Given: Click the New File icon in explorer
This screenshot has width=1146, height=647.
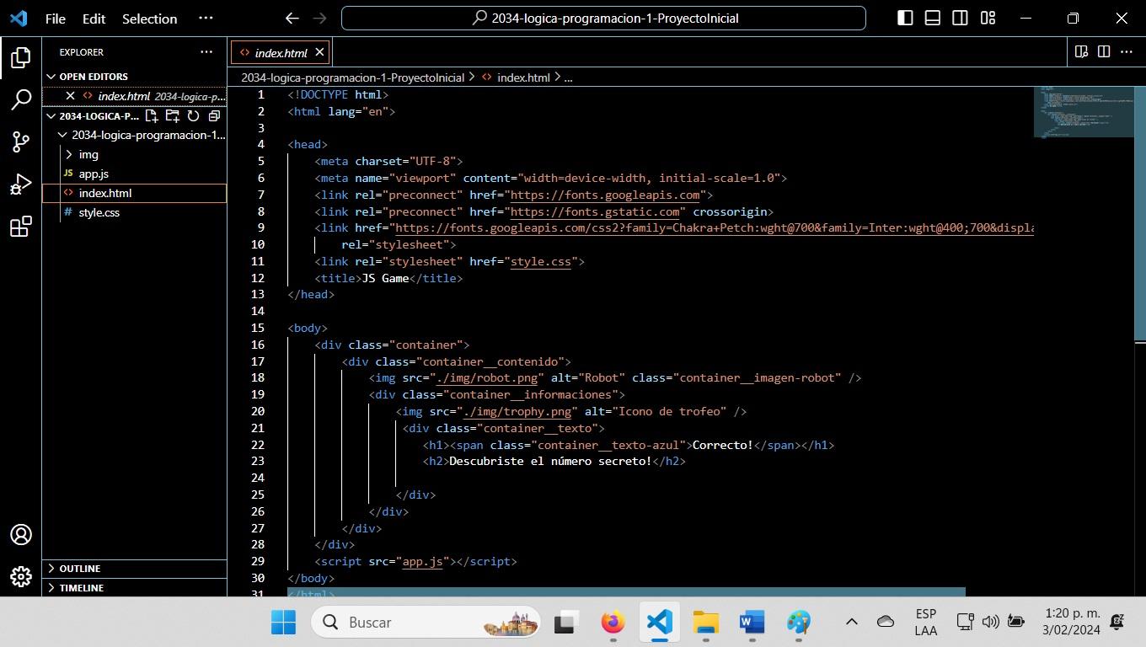Looking at the screenshot, I should pyautogui.click(x=152, y=116).
